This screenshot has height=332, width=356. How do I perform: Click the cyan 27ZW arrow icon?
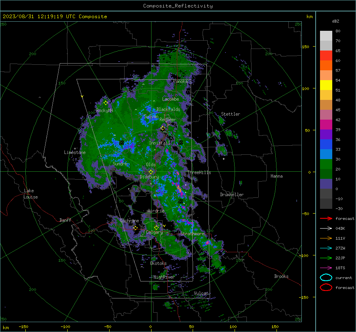pyautogui.click(x=326, y=248)
